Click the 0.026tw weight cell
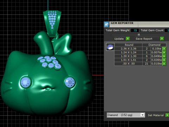 157,60
